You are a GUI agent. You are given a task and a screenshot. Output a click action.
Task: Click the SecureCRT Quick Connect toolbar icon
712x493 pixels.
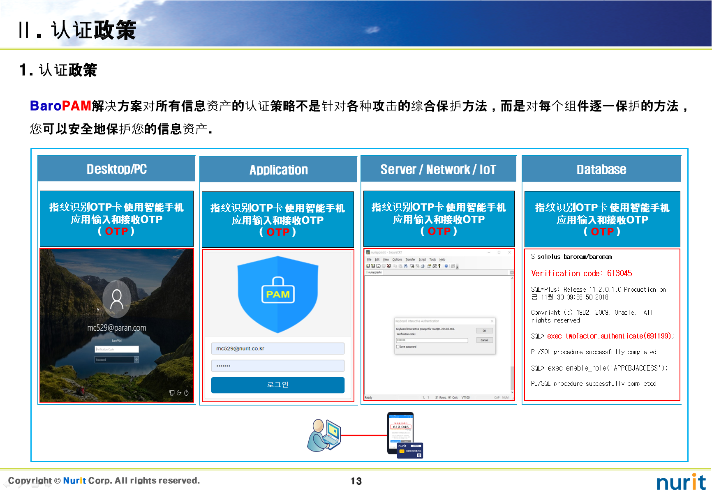click(x=373, y=266)
